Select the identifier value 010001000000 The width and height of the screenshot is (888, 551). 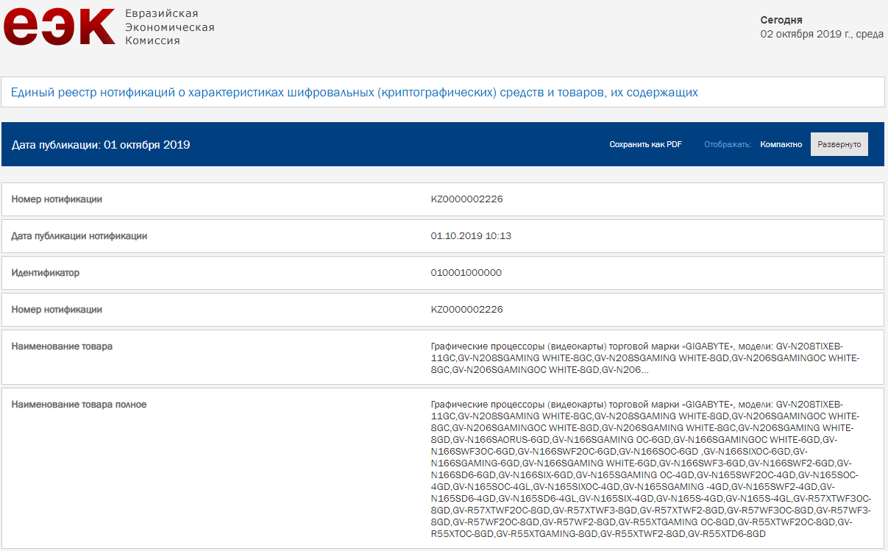[466, 273]
